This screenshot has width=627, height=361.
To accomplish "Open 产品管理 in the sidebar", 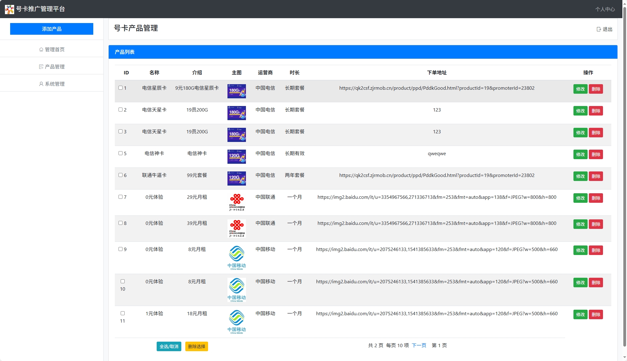I will (52, 67).
